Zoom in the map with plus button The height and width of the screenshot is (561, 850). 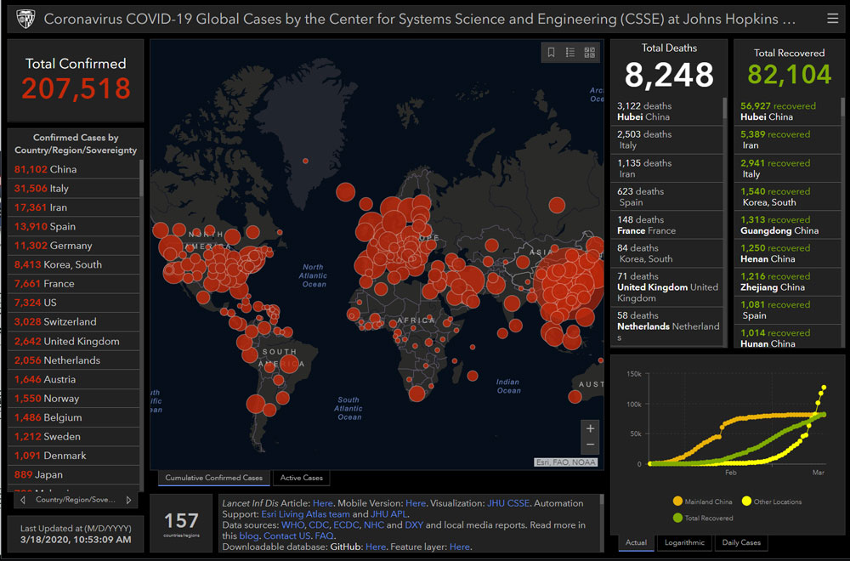pos(591,428)
